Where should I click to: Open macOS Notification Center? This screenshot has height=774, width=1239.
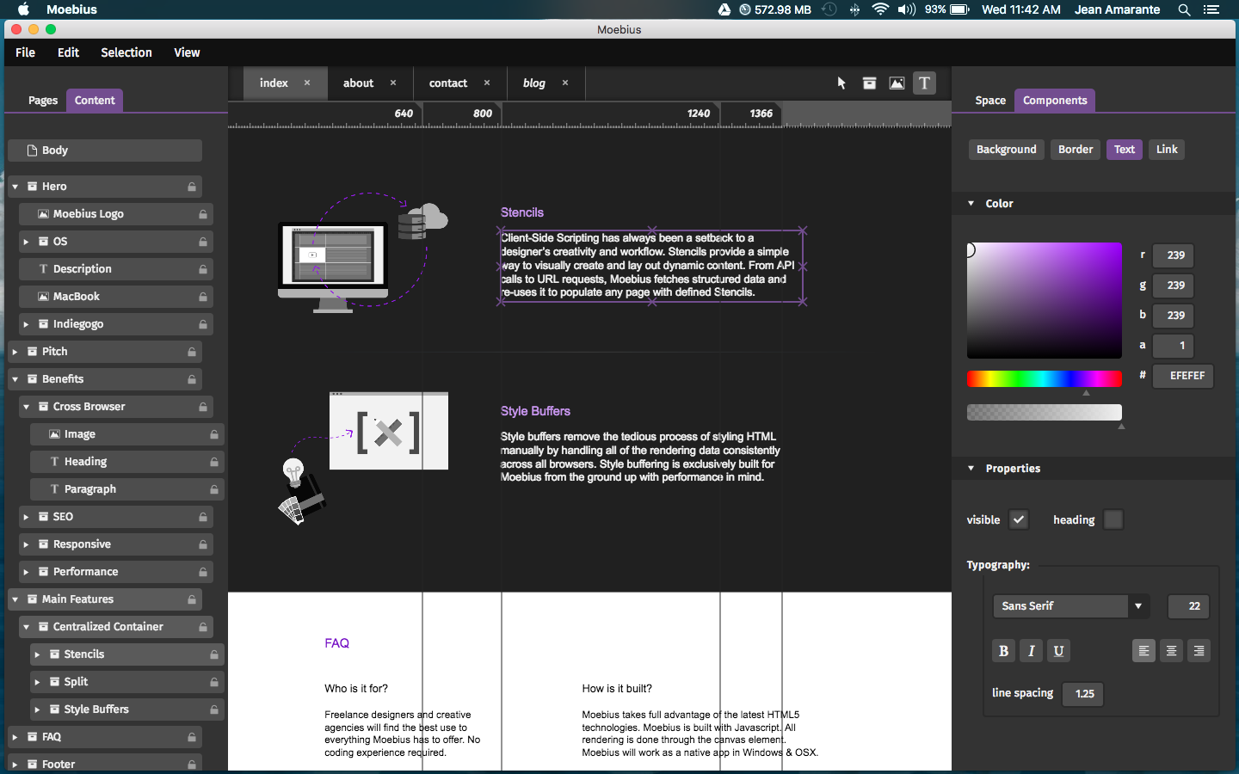coord(1211,9)
